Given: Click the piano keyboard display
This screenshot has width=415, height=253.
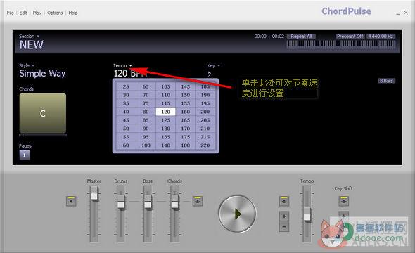Looking at the screenshot, I should coord(341,44).
